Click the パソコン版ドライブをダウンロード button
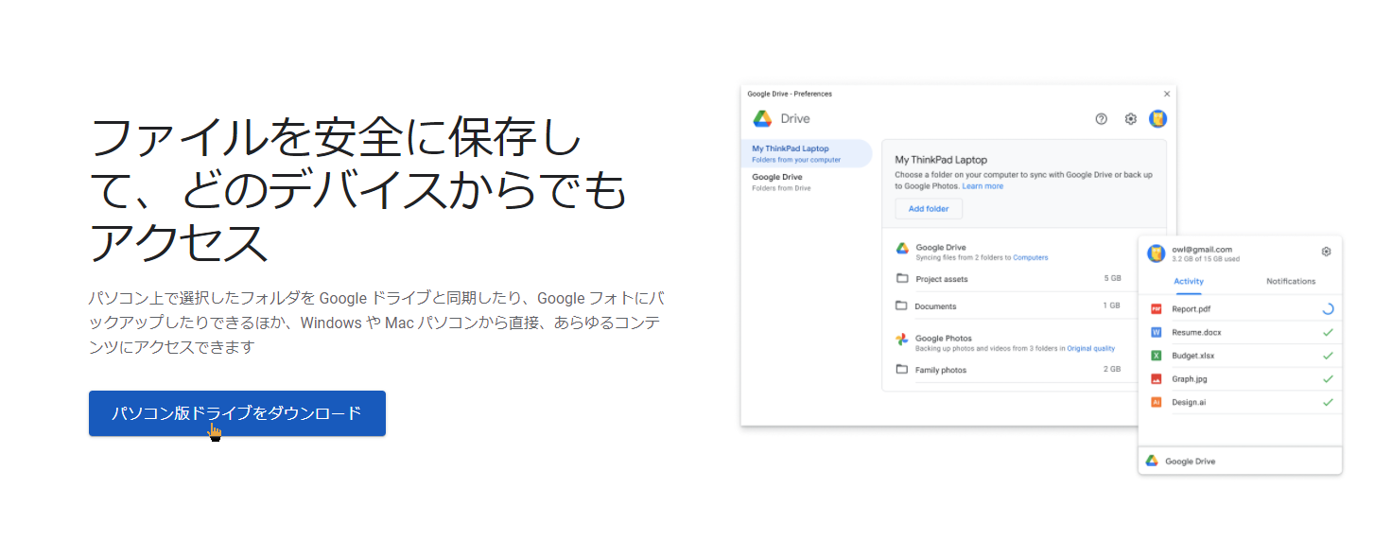1374x541 pixels. (236, 413)
